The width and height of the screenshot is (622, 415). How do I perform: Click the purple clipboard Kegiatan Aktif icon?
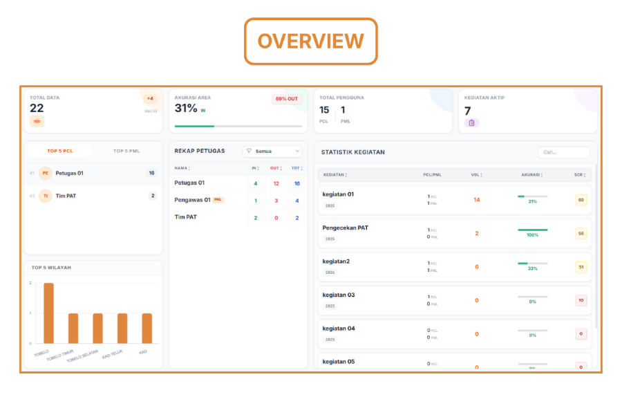click(471, 122)
